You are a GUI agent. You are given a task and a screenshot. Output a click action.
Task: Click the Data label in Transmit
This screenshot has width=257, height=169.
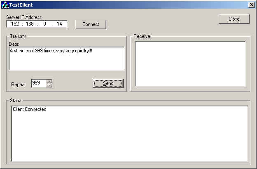[x=14, y=44]
